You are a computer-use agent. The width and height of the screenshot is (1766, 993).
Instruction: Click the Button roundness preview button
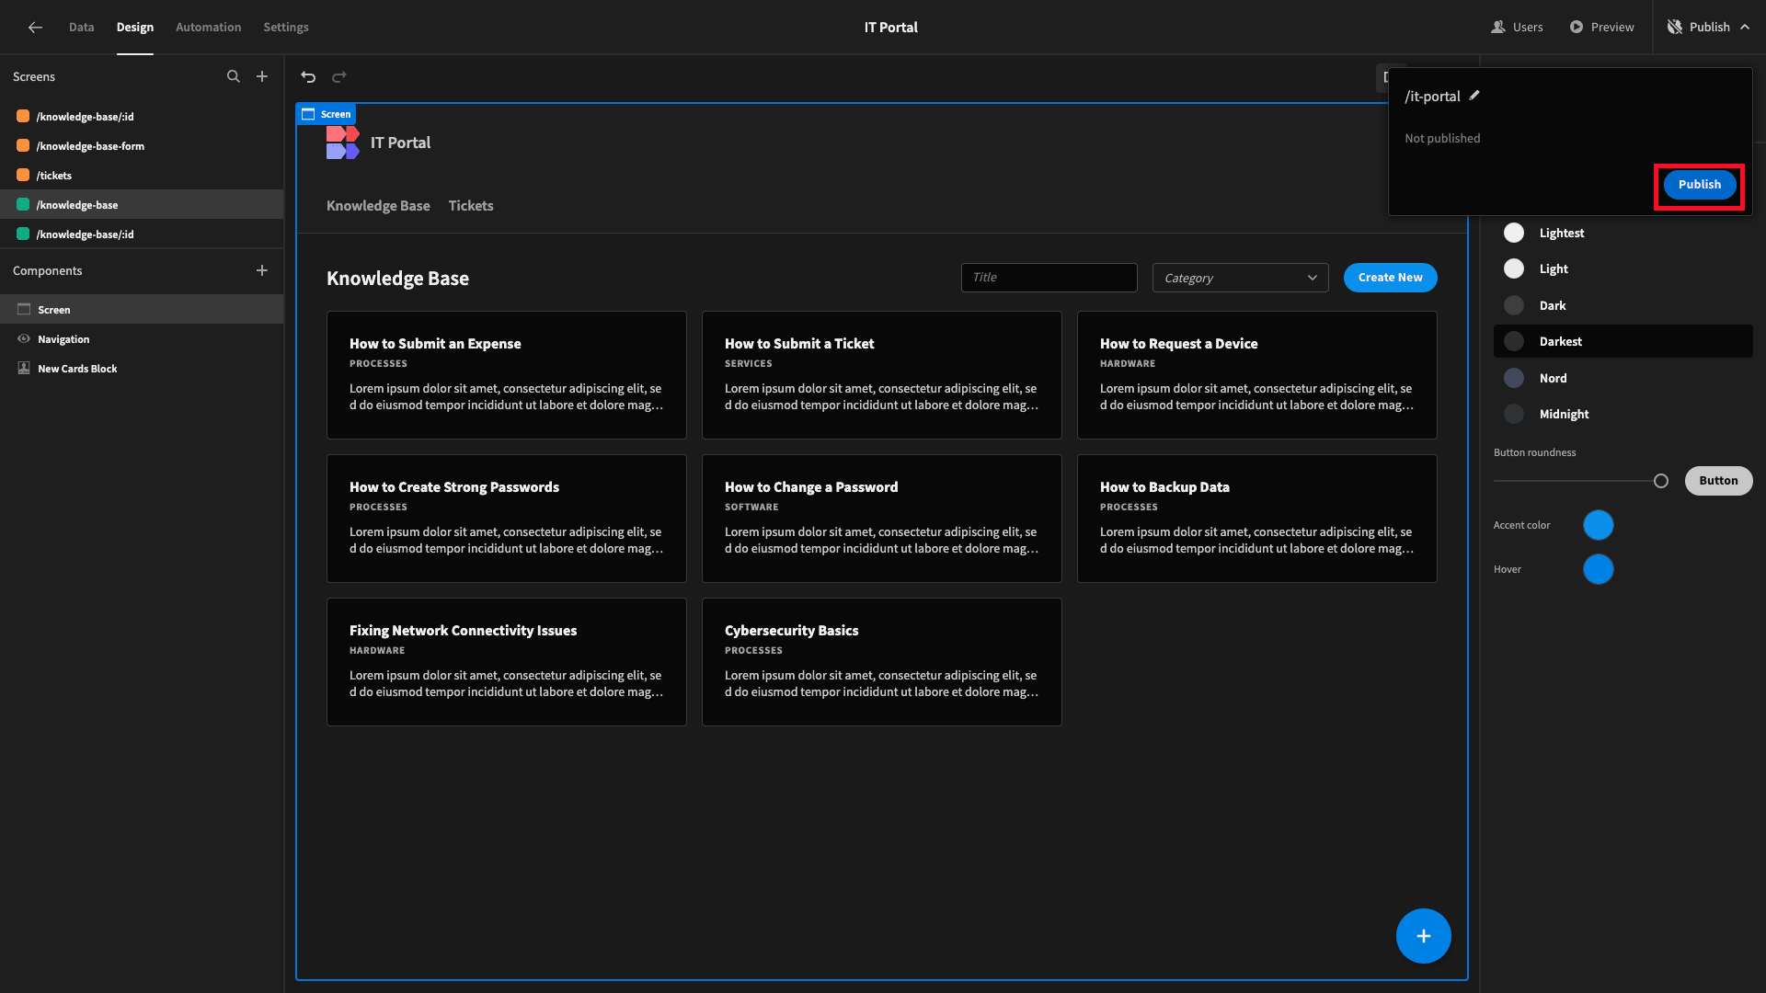tap(1718, 481)
